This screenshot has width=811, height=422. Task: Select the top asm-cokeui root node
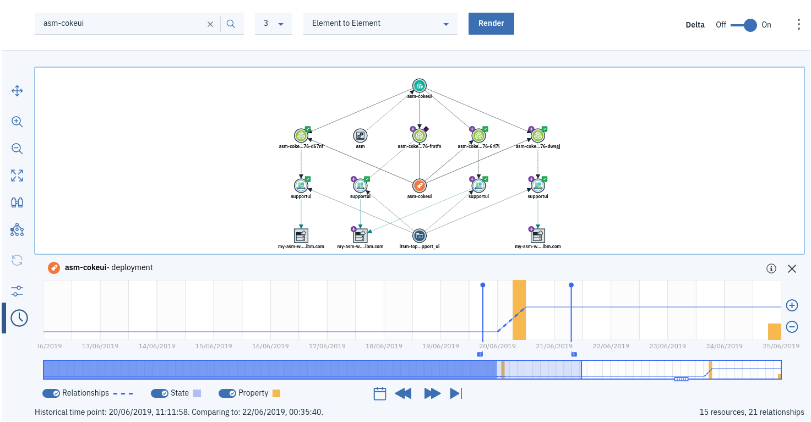point(420,85)
